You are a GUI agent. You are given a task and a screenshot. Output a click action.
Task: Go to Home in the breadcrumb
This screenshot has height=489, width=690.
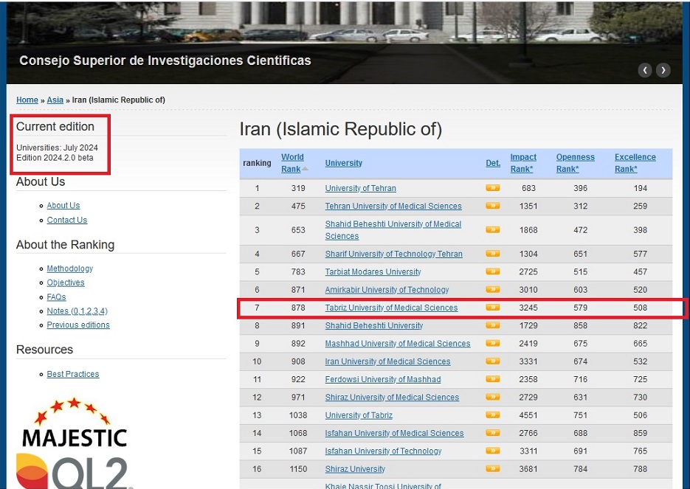point(27,100)
